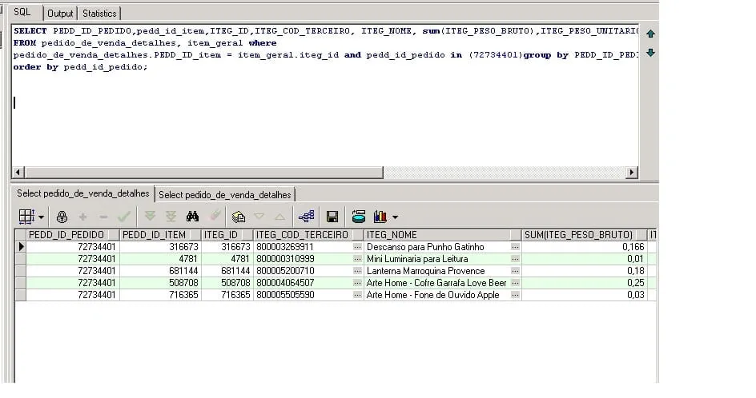Screen dimensions: 756x398
Task: Click the export query results database icon
Action: 359,217
